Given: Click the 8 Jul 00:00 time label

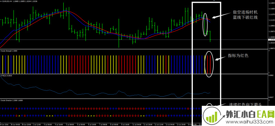Looking at the screenshot, I should [x=114, y=125].
